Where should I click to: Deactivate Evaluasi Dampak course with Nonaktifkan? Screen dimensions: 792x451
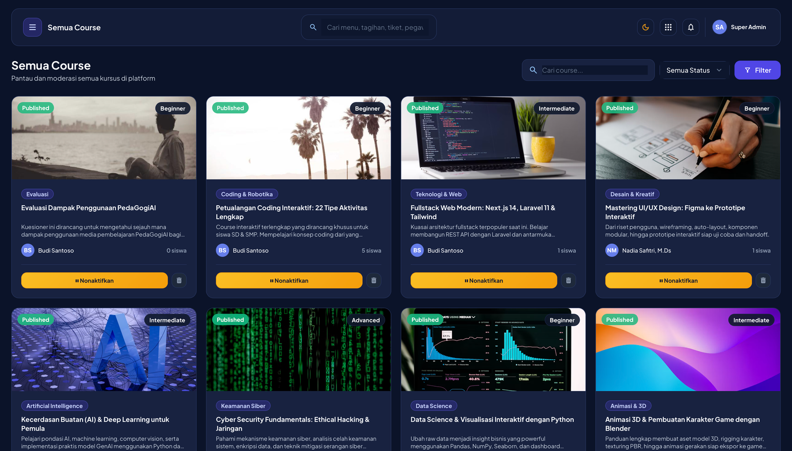click(95, 280)
